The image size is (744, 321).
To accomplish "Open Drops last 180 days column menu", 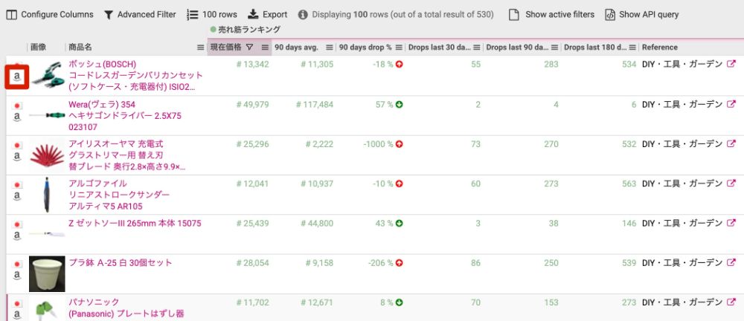I will tap(632, 48).
